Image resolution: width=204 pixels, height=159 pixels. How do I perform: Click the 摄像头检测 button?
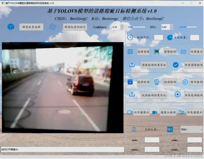point(168,112)
